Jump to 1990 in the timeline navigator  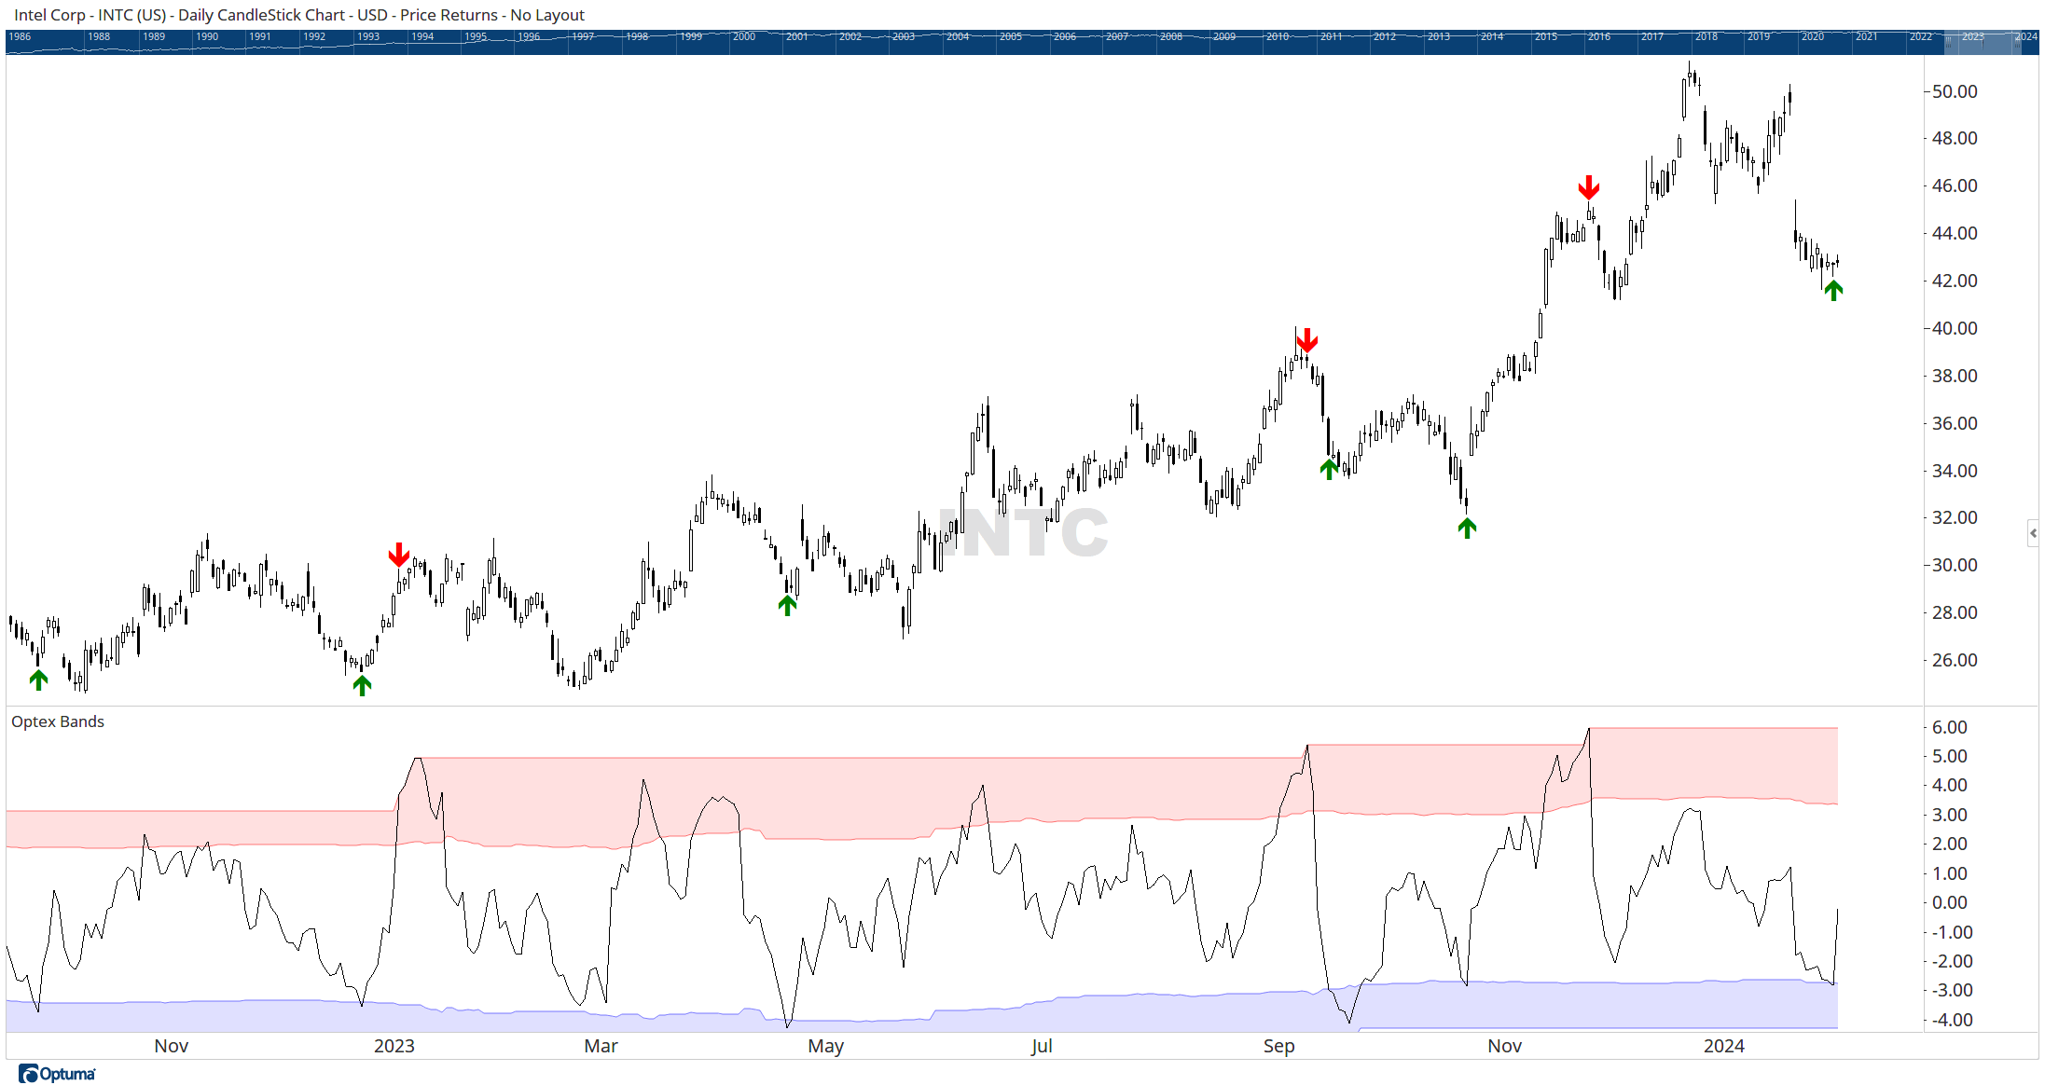coord(207,36)
